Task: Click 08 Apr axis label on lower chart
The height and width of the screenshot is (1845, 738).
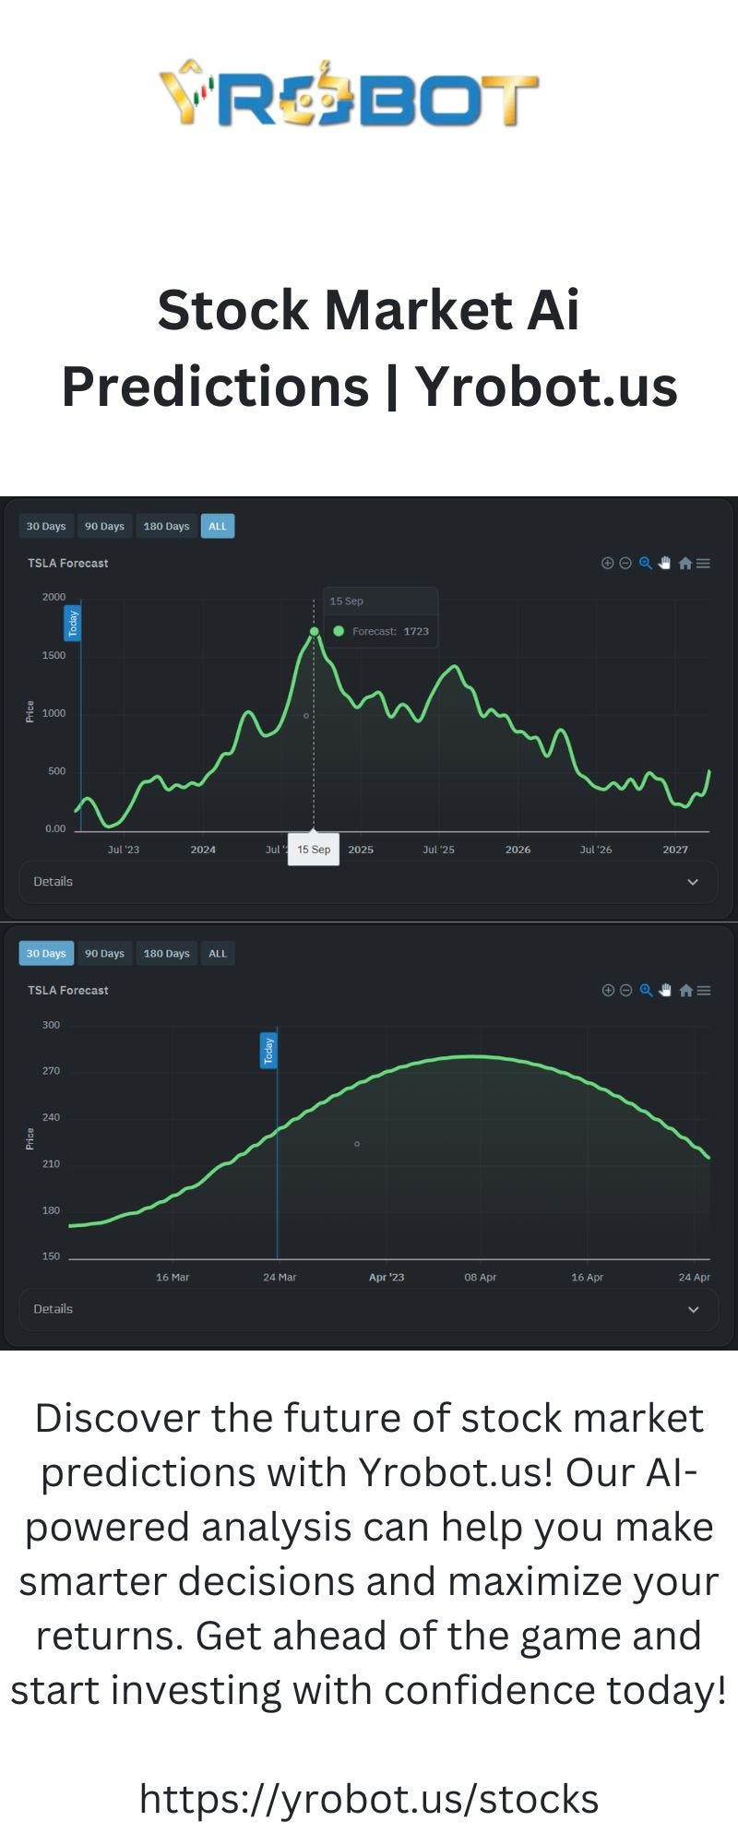Action: tap(480, 1278)
